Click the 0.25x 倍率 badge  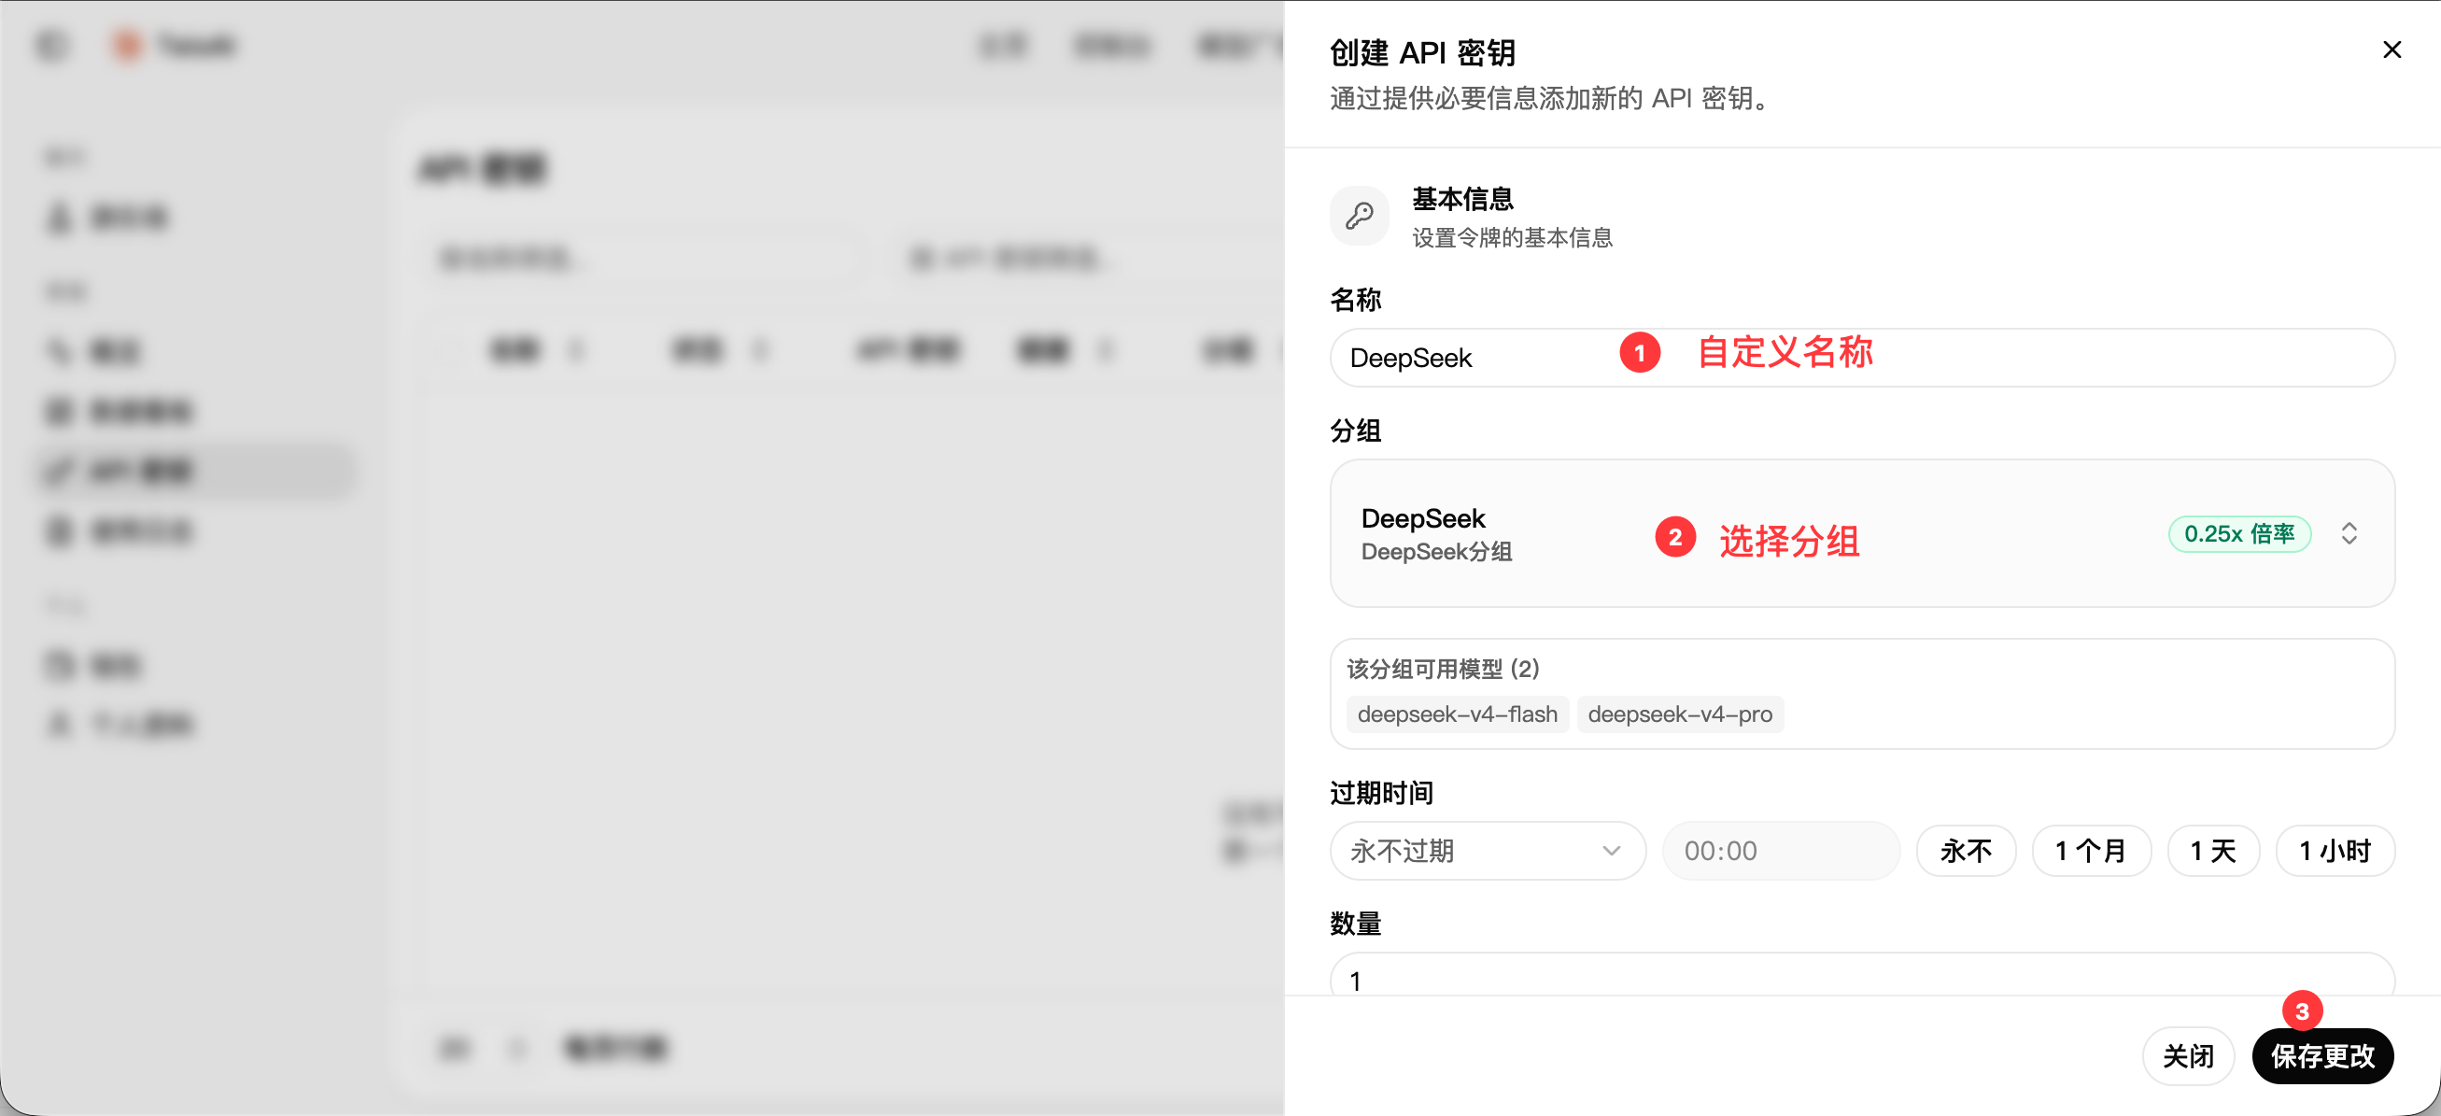click(x=2238, y=533)
